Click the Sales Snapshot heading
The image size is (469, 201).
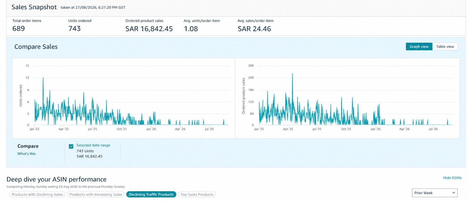point(34,7)
